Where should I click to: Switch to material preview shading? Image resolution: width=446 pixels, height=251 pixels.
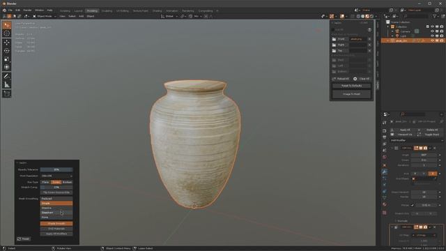[367, 16]
